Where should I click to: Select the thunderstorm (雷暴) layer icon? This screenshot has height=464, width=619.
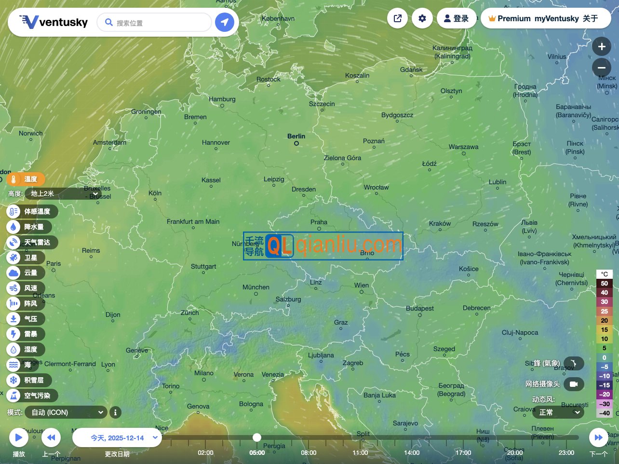[14, 334]
